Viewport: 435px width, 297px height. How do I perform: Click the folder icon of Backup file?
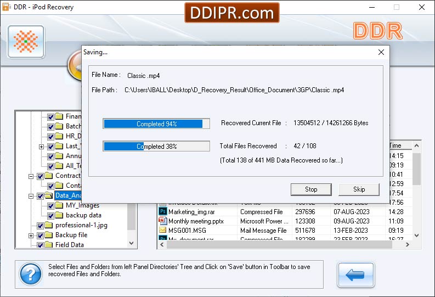click(x=49, y=235)
